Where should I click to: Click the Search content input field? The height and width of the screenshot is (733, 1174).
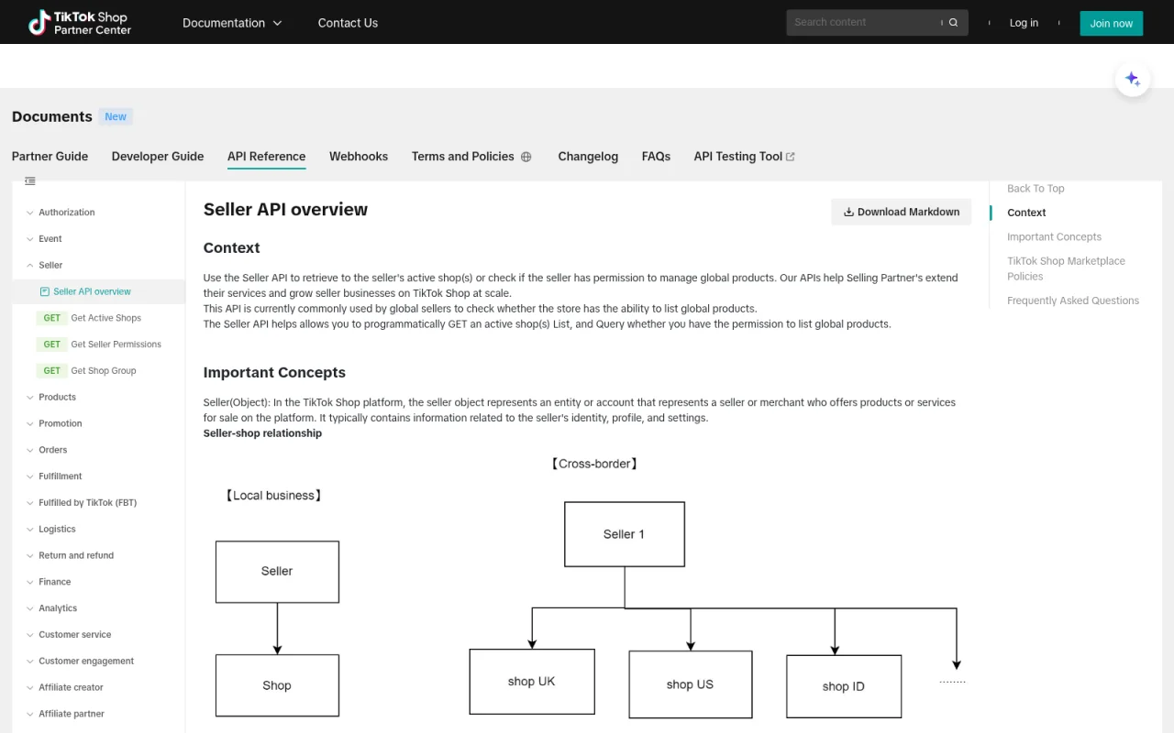(865, 23)
